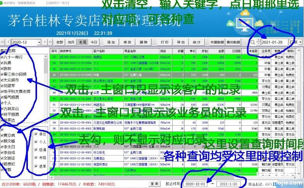Open the 日期 search type dropdown
This screenshot has width=304, height=188.
300,42
